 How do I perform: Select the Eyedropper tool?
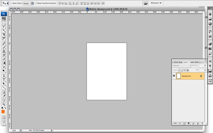pyautogui.click(x=4, y=96)
